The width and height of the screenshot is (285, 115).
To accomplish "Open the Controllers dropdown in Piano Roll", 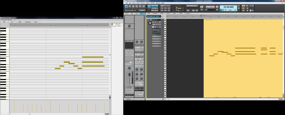I will 28,22.
